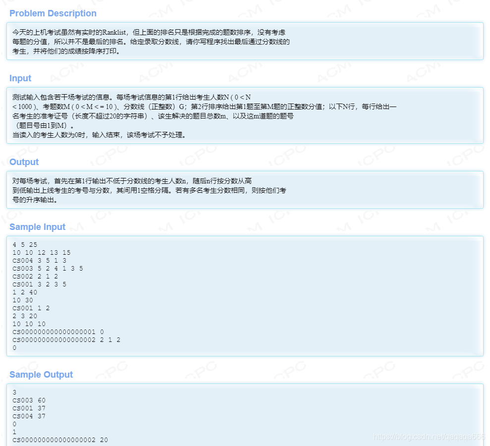Click the Sample Output heading

(41, 375)
